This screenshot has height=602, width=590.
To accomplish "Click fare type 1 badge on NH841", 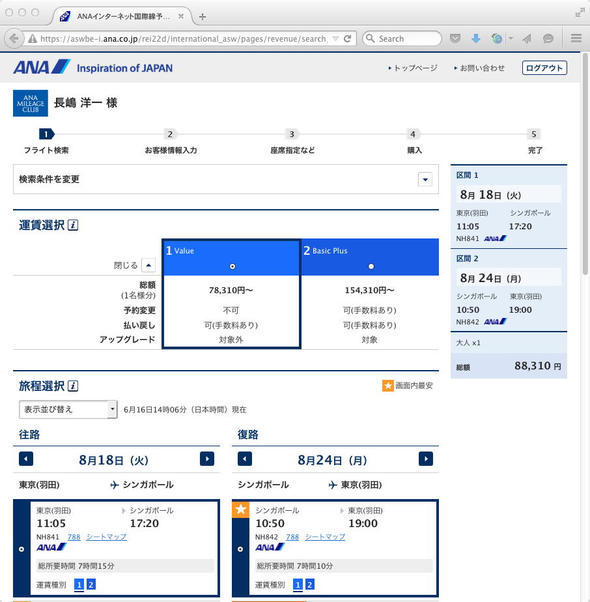I will pyautogui.click(x=79, y=584).
